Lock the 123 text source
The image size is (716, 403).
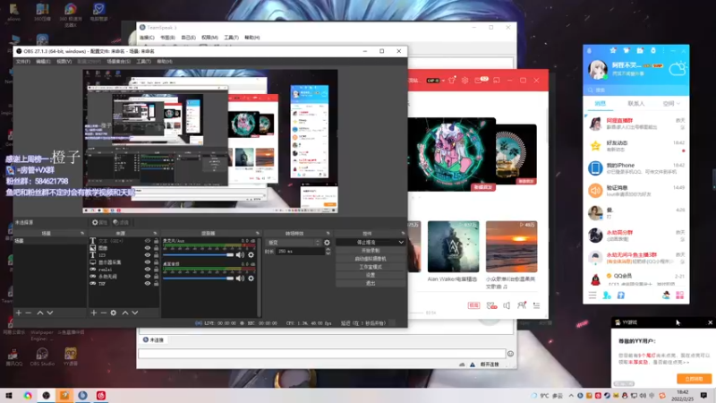[156, 255]
